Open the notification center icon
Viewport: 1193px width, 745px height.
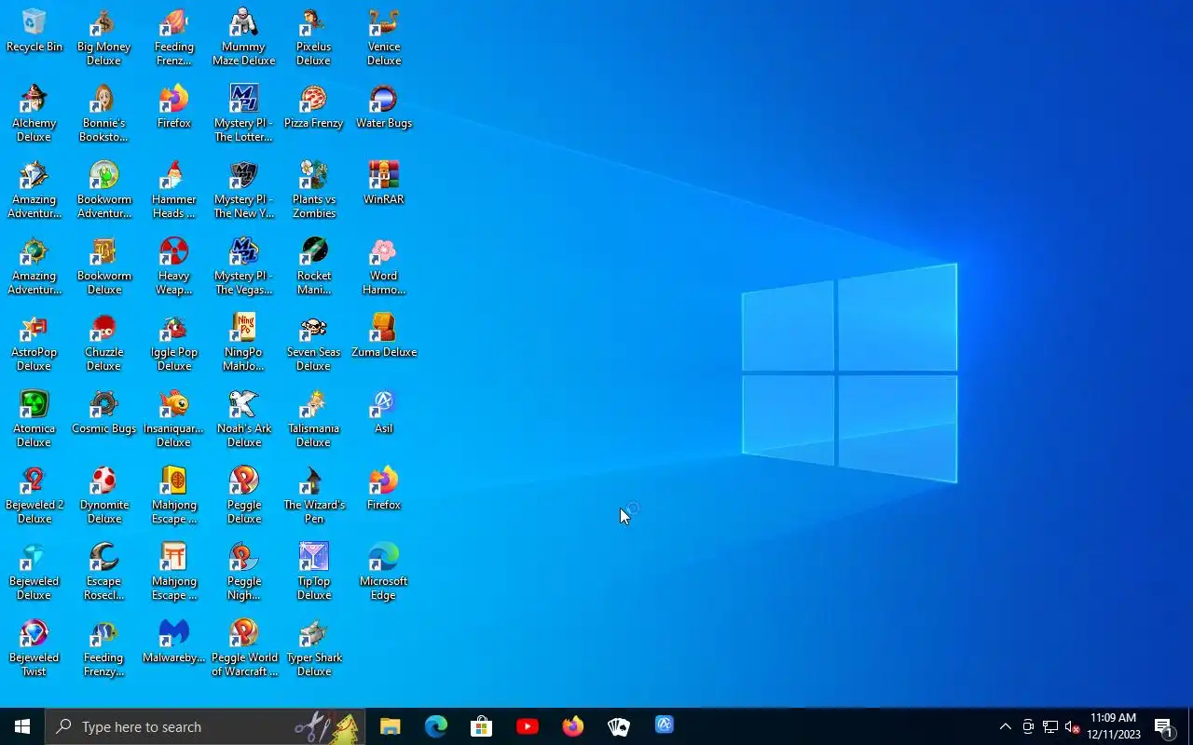pos(1164,726)
